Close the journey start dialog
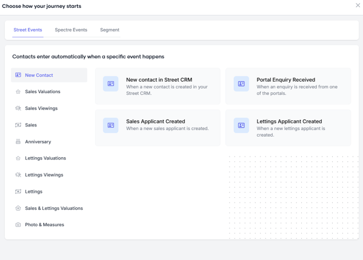Viewport: 363px width, 260px height. (x=358, y=5)
